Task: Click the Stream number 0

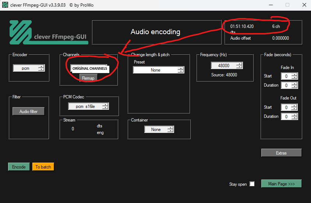Action: click(73, 129)
